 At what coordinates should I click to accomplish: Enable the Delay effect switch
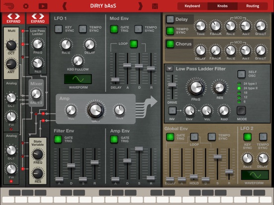pos(170,19)
